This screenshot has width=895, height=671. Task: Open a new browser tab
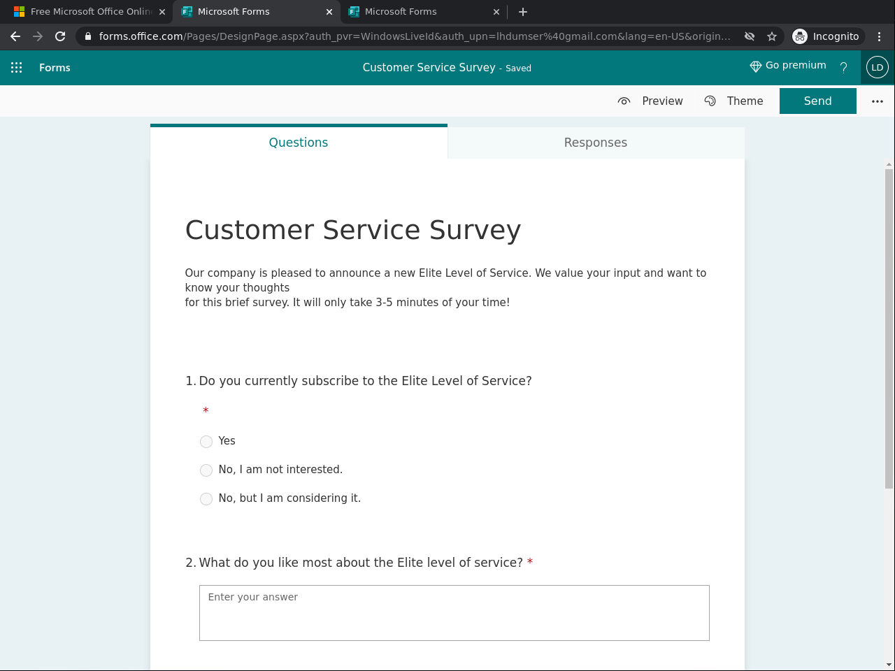[x=523, y=12]
